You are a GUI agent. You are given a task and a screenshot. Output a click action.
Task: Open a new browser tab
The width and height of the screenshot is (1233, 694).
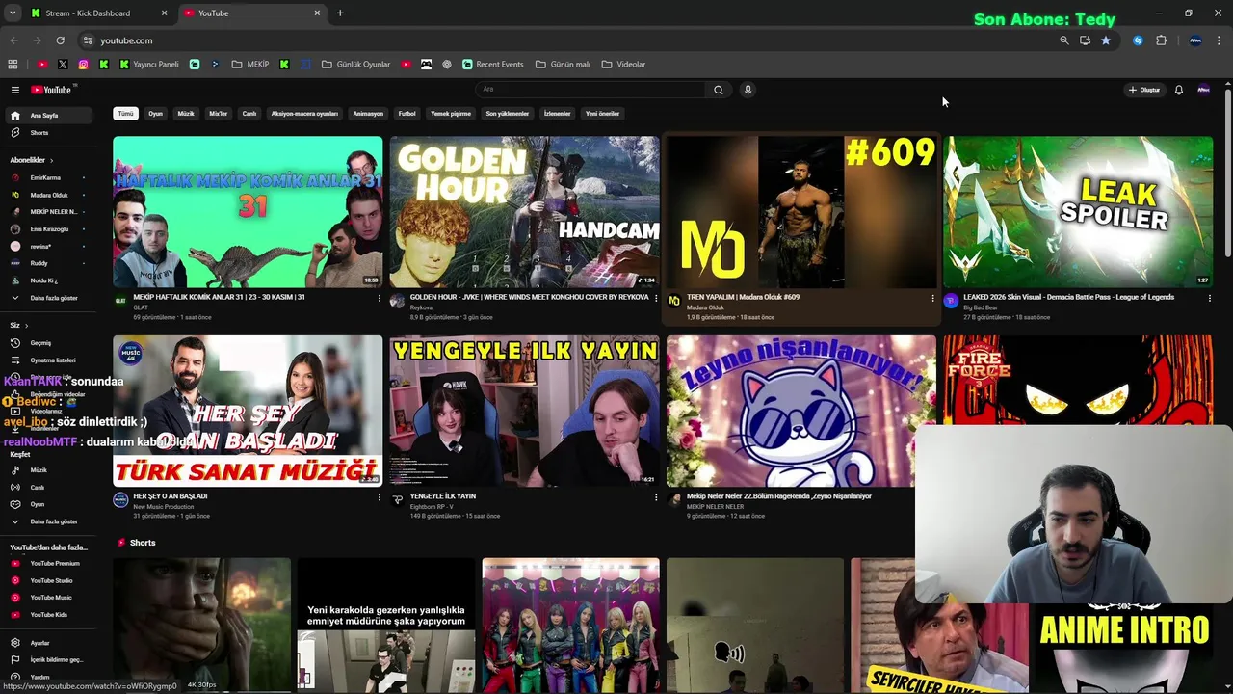pos(340,13)
